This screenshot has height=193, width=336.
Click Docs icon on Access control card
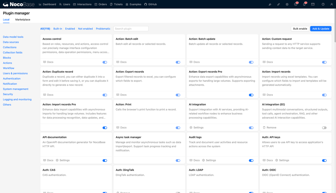(x=45, y=62)
